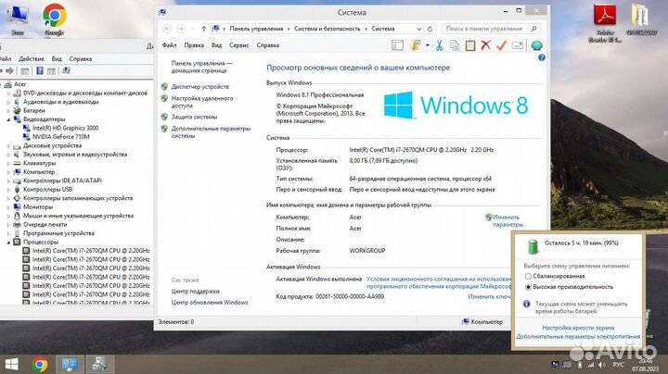Screen dimensions: 668x374
Task: Click the РУС language indicator
Action: (x=618, y=365)
